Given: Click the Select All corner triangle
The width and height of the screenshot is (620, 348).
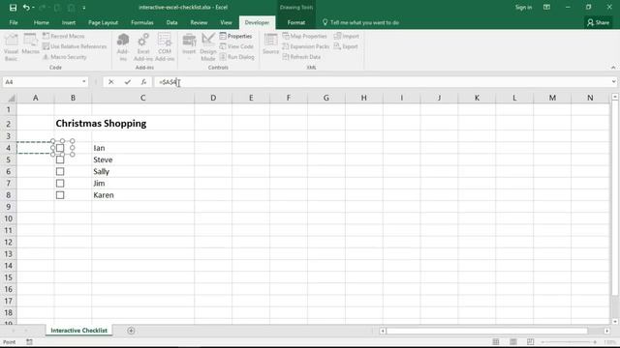Looking at the screenshot, I should [11, 98].
